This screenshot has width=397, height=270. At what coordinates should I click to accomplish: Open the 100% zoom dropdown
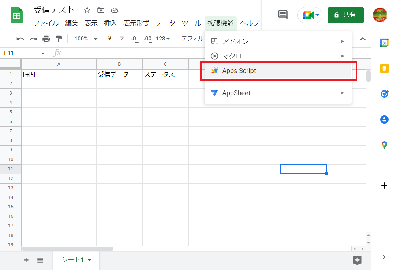click(86, 39)
